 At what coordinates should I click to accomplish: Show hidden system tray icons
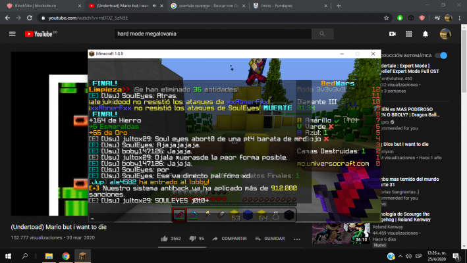pyautogui.click(x=400, y=256)
